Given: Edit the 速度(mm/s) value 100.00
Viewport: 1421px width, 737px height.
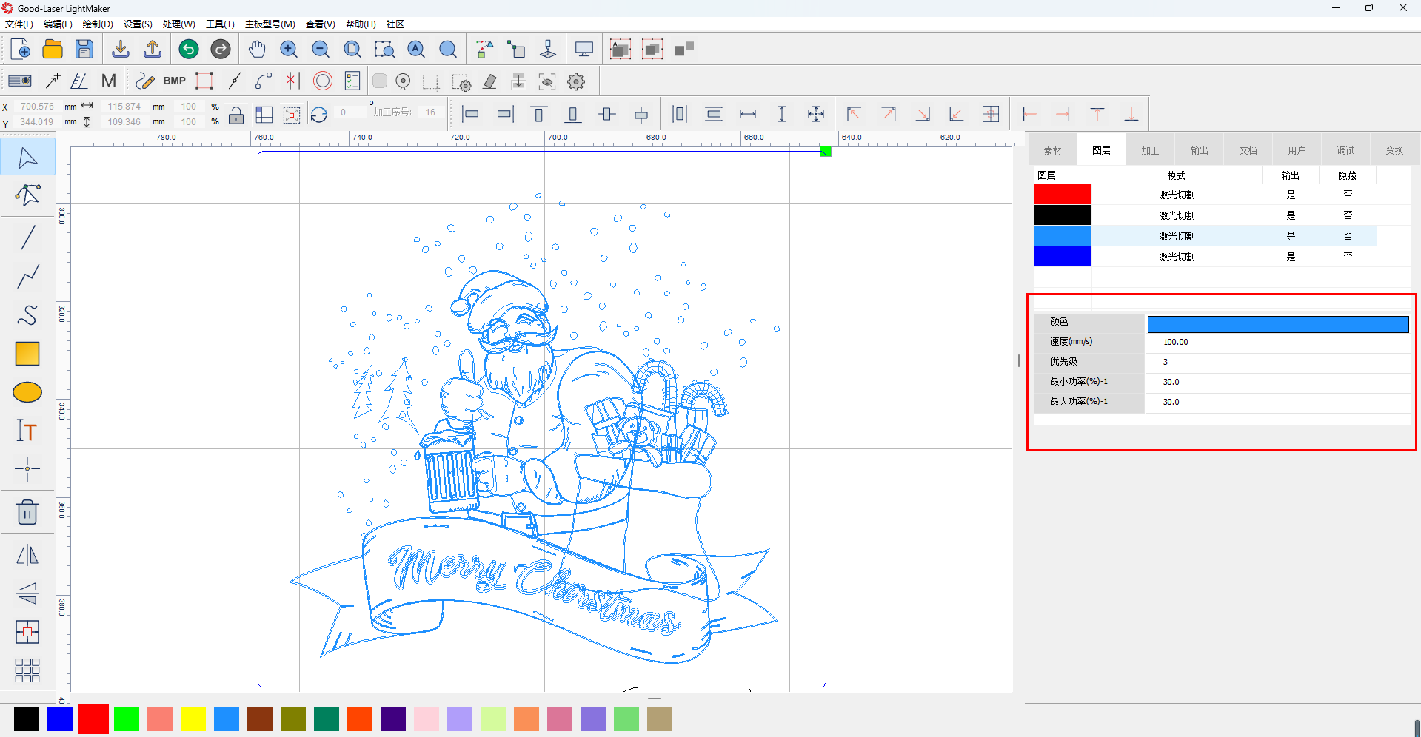Looking at the screenshot, I should tap(1278, 342).
